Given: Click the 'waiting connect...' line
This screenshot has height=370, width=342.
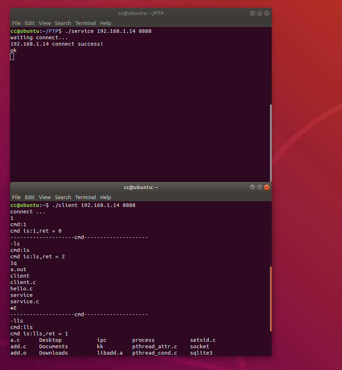Looking at the screenshot, I should point(39,37).
